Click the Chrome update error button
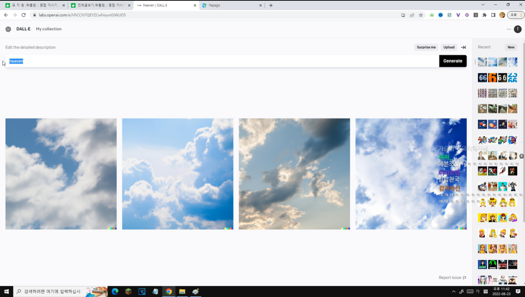 pos(515,15)
